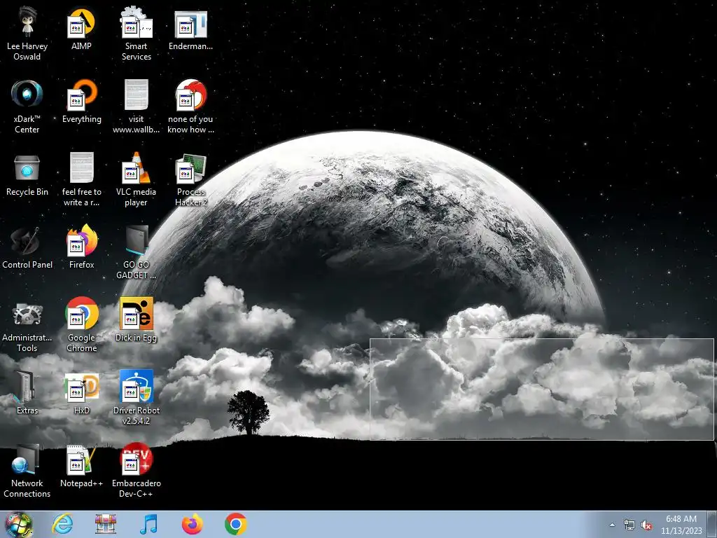This screenshot has height=538, width=717.
Task: Open the network status tray icon
Action: (x=629, y=525)
